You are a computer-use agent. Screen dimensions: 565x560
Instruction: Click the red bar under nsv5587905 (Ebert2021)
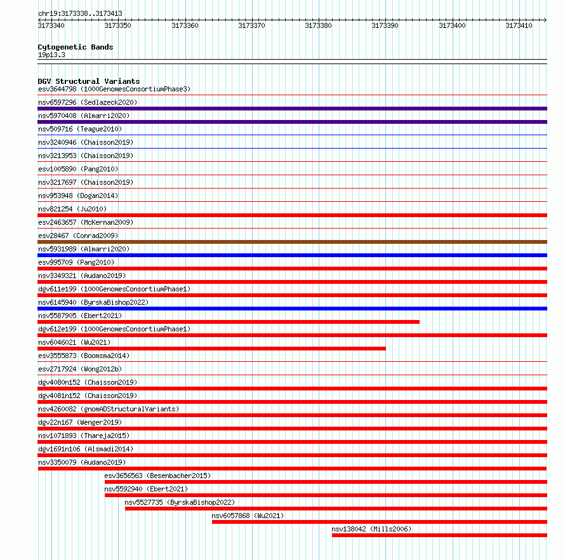[x=229, y=322]
